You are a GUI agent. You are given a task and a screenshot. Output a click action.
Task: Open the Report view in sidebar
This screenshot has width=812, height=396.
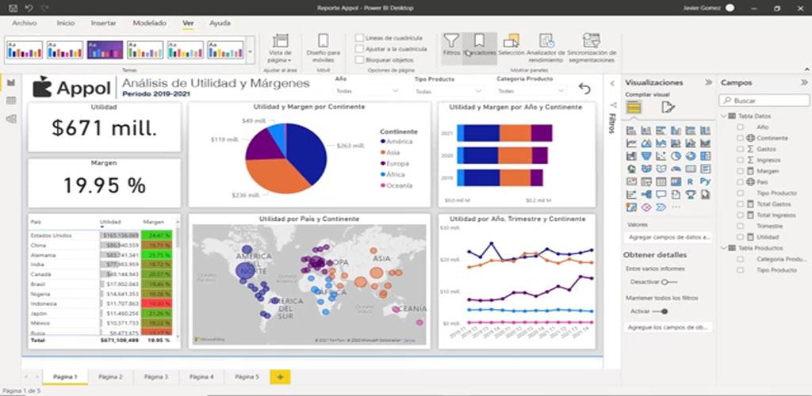[11, 82]
